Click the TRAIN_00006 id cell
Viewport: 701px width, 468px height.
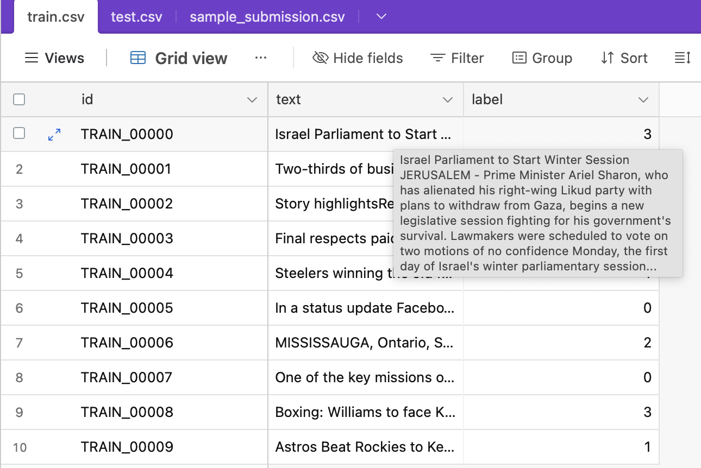pos(127,343)
